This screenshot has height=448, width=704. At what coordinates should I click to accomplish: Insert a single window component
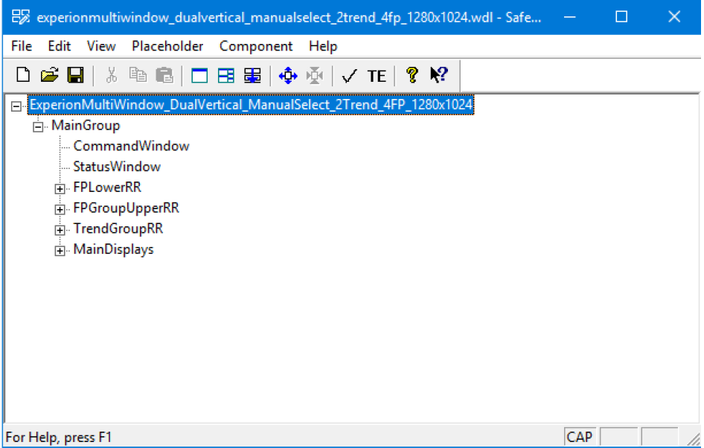click(198, 74)
